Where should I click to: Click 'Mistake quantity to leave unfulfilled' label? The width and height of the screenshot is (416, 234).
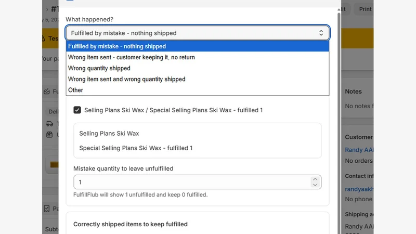click(123, 168)
